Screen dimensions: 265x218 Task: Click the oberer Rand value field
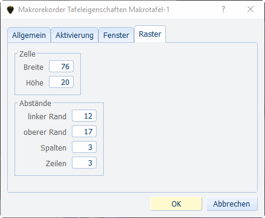coord(84,131)
